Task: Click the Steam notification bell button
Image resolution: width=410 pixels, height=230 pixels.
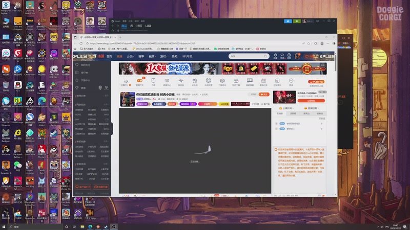Action: 297,21
